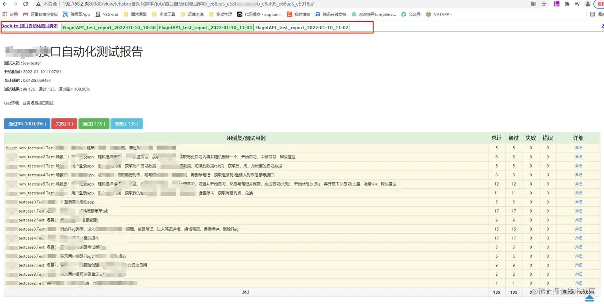Open the 公众号 bookmark

[x=411, y=14]
